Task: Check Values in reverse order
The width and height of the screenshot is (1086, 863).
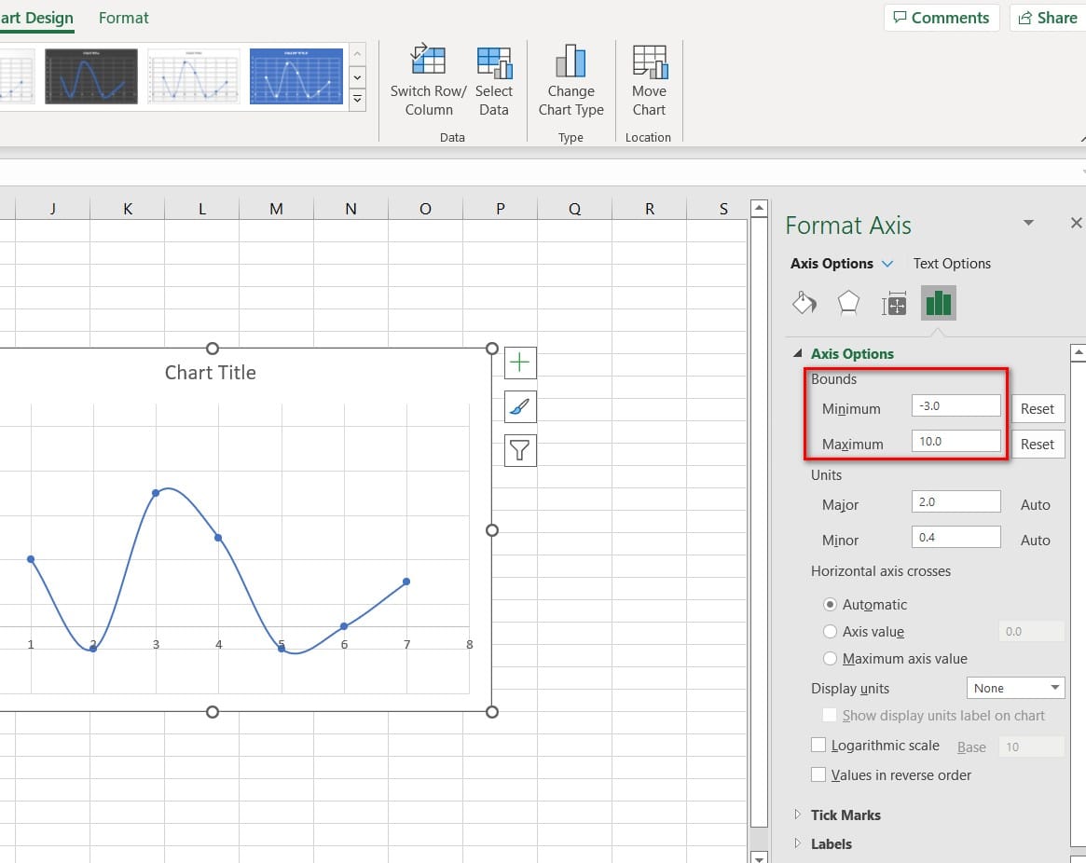Action: [818, 774]
